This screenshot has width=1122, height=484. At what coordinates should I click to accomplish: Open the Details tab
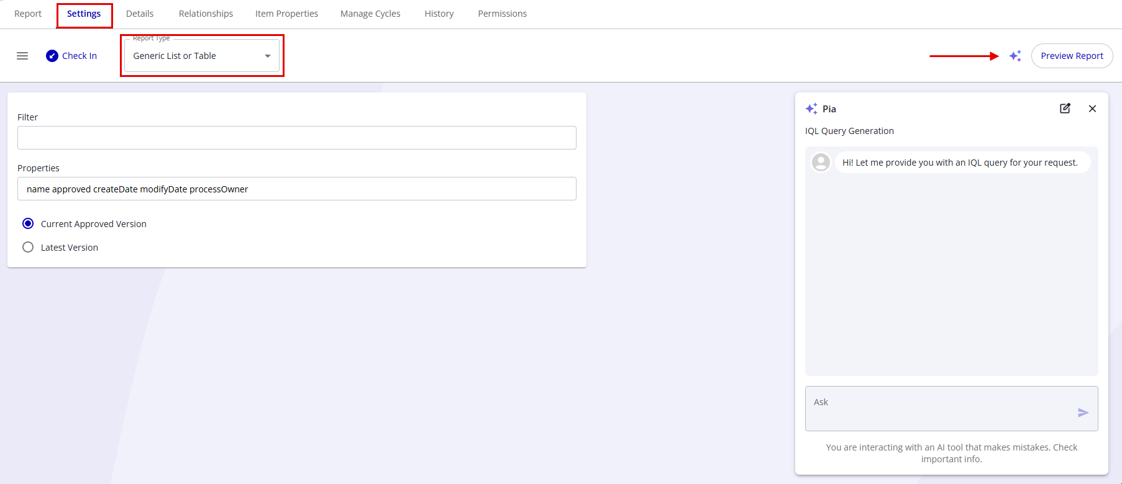point(140,14)
